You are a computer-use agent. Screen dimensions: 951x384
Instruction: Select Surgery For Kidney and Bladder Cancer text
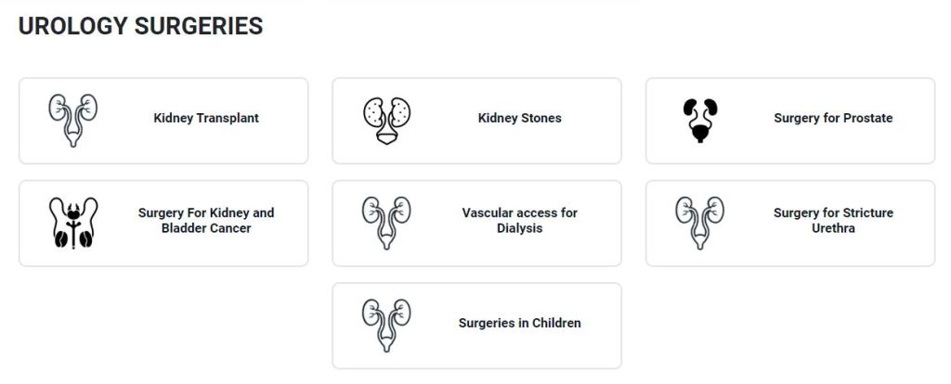point(206,221)
